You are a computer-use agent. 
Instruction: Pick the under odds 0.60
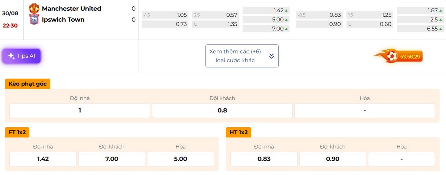coord(369,24)
